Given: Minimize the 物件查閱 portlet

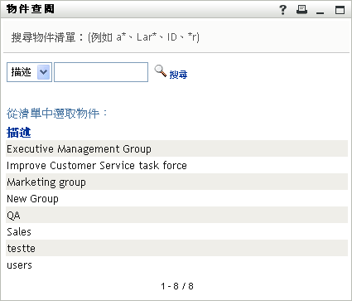Looking at the screenshot, I should (321, 12).
